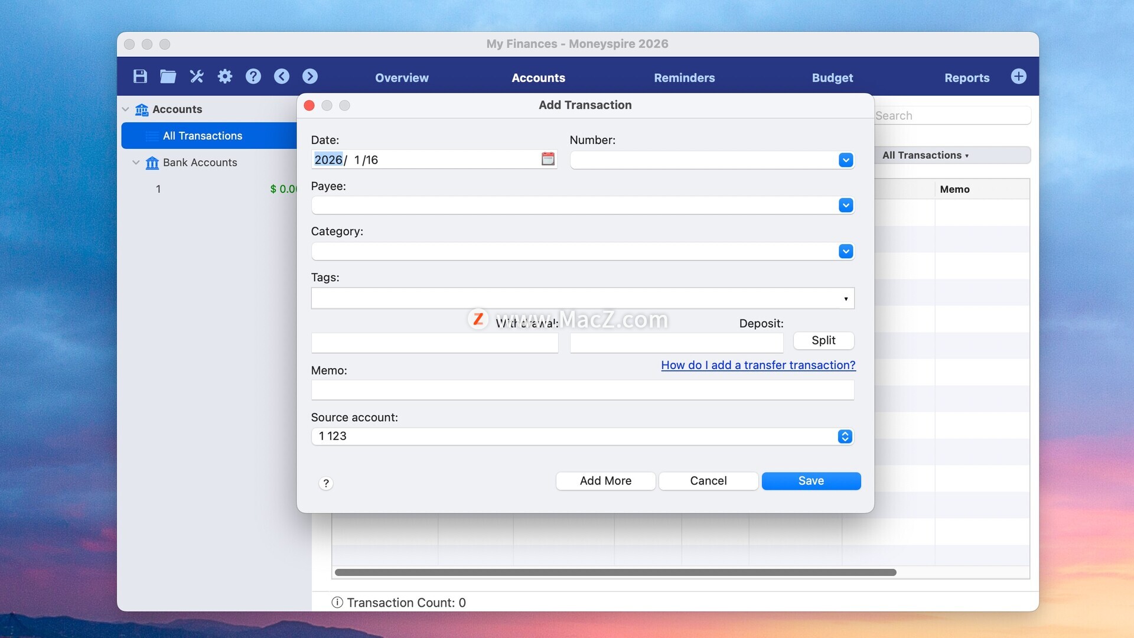Open the folder icon in toolbar
The width and height of the screenshot is (1134, 638).
[x=168, y=76]
